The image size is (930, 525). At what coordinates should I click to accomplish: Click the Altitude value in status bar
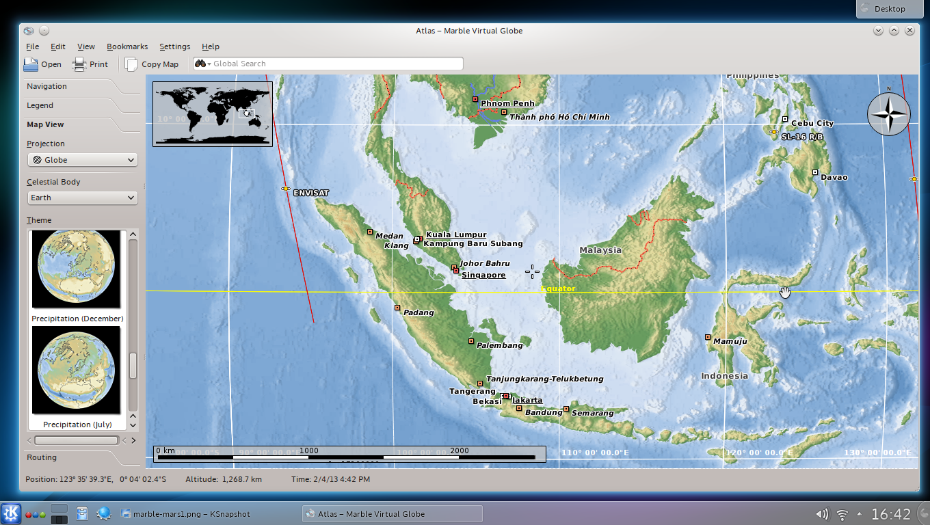[x=224, y=479]
